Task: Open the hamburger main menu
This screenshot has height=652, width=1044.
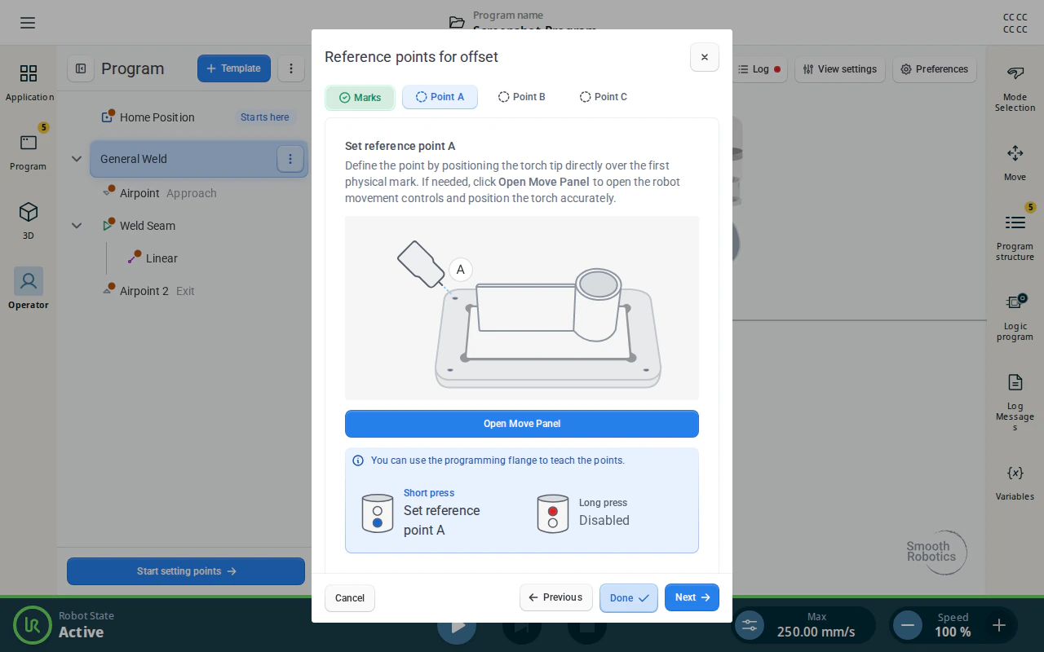Action: tap(28, 23)
